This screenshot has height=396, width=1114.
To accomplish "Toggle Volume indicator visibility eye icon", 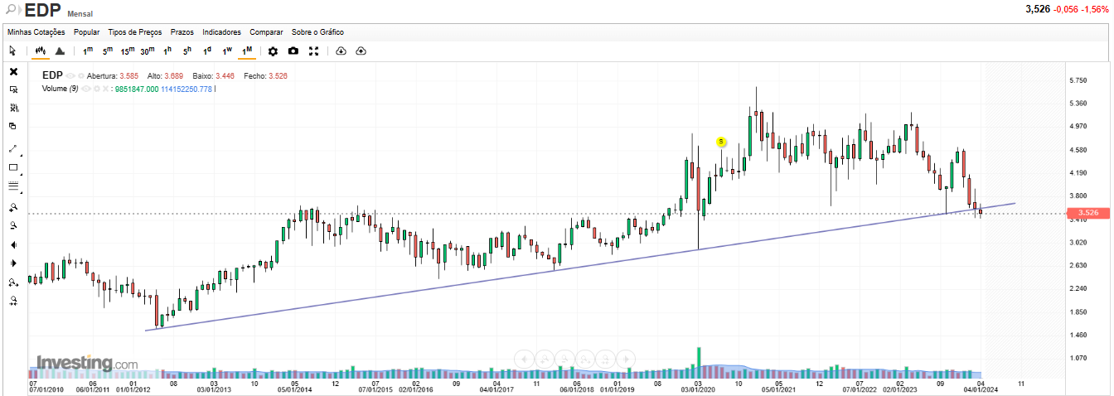I will pos(86,88).
